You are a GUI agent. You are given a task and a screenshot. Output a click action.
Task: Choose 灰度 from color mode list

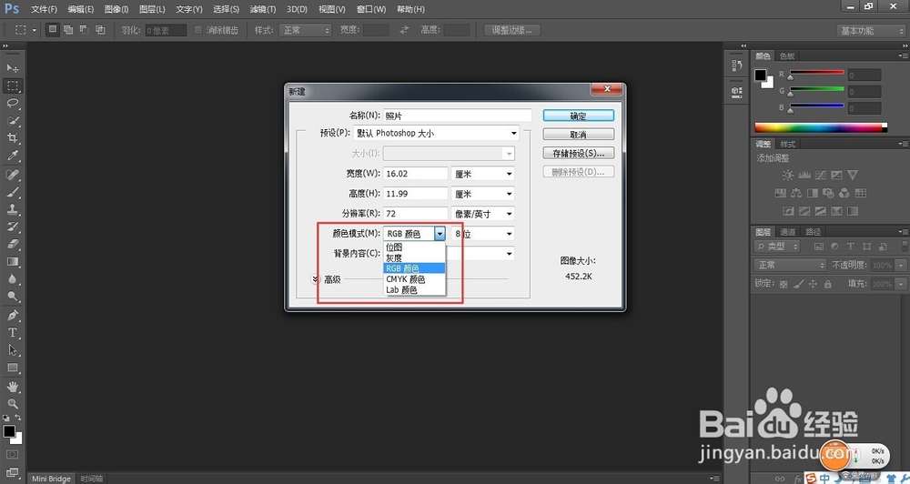tap(414, 257)
